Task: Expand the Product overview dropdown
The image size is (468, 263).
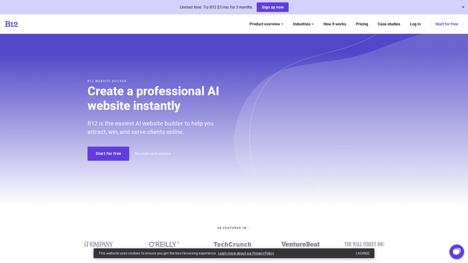Action: (266, 24)
